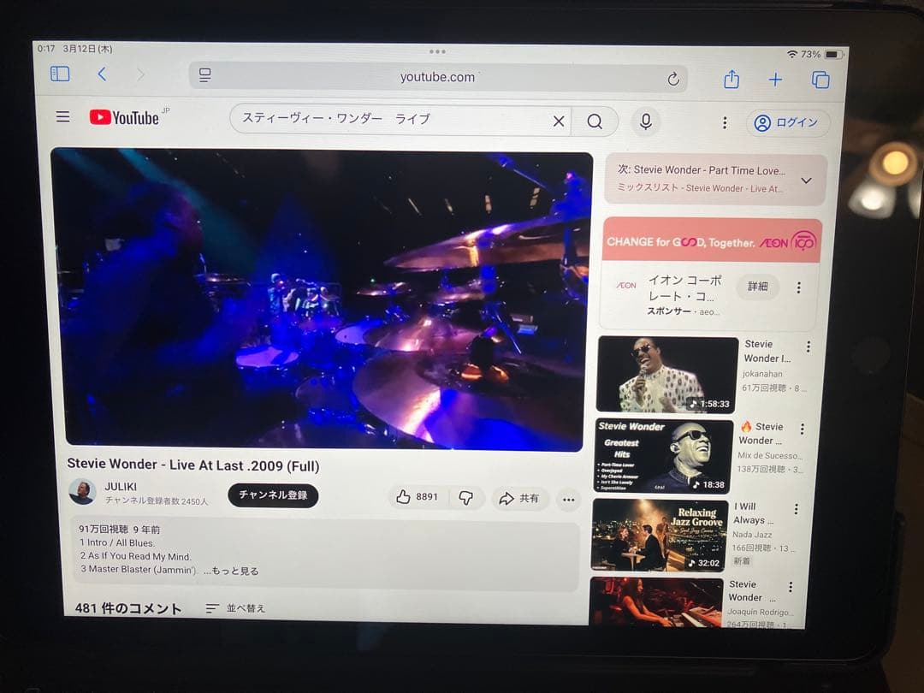Go back with Safari back arrow
The width and height of the screenshot is (924, 693).
click(x=102, y=74)
